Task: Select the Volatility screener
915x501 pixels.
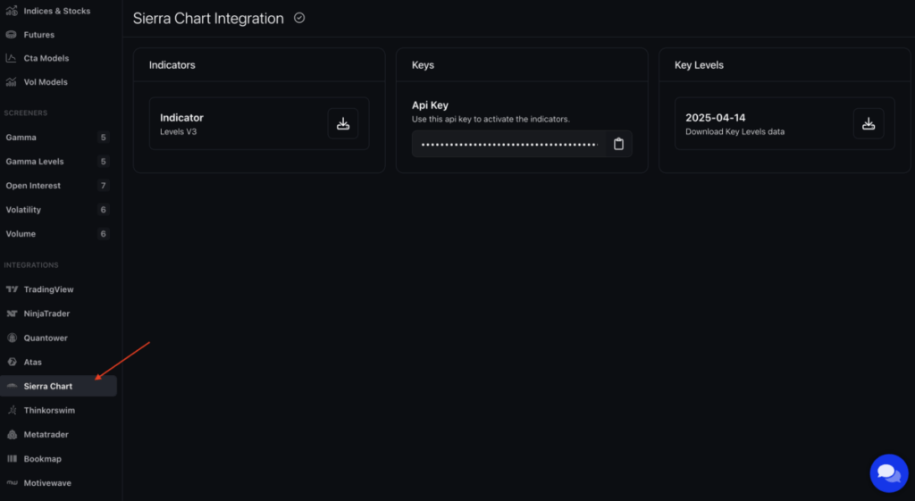Action: [24, 210]
